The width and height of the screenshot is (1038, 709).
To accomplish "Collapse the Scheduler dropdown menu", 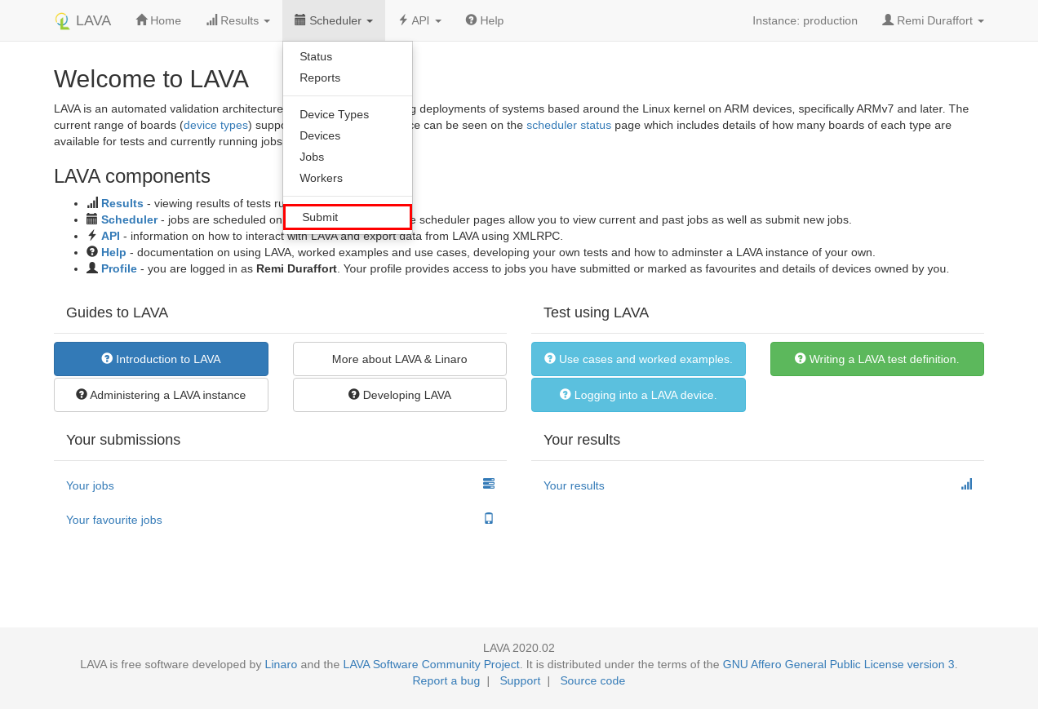I will click(333, 20).
